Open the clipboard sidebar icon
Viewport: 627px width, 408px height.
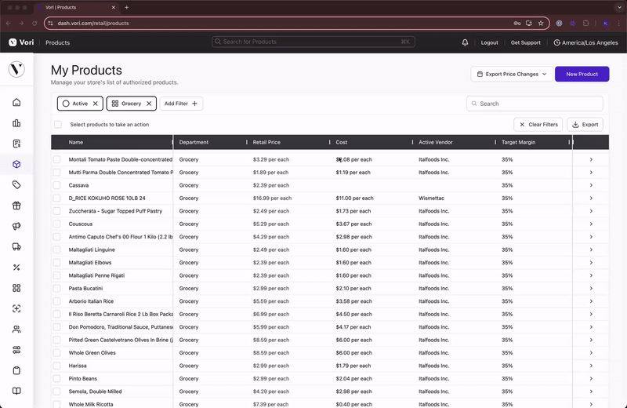pyautogui.click(x=16, y=370)
